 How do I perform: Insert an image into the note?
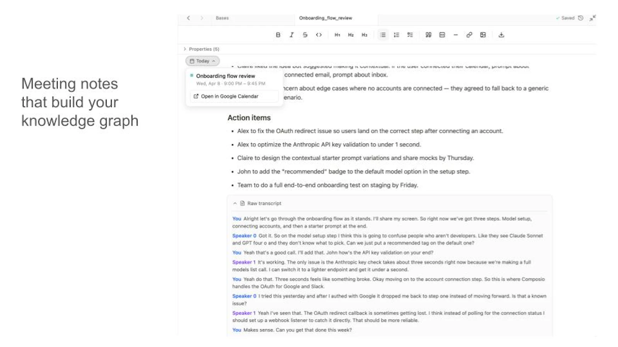[483, 35]
